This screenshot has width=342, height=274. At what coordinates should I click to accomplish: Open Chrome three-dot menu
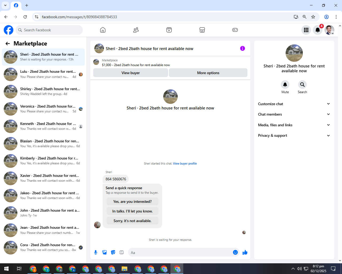coord(336,17)
